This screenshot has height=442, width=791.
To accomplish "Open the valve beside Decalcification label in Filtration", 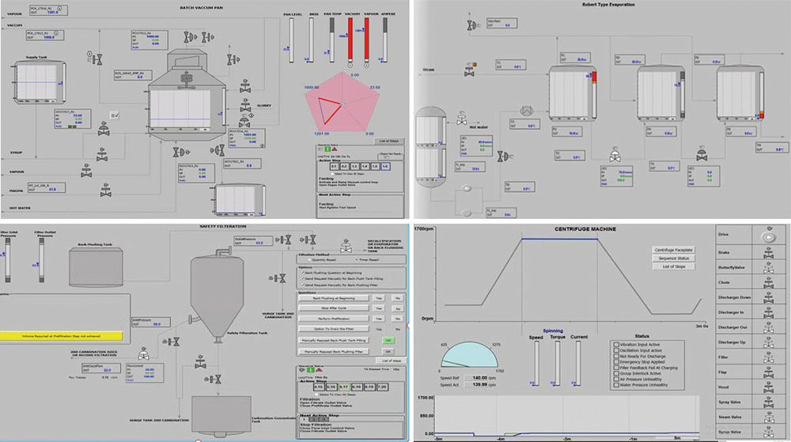I will 346,246.
